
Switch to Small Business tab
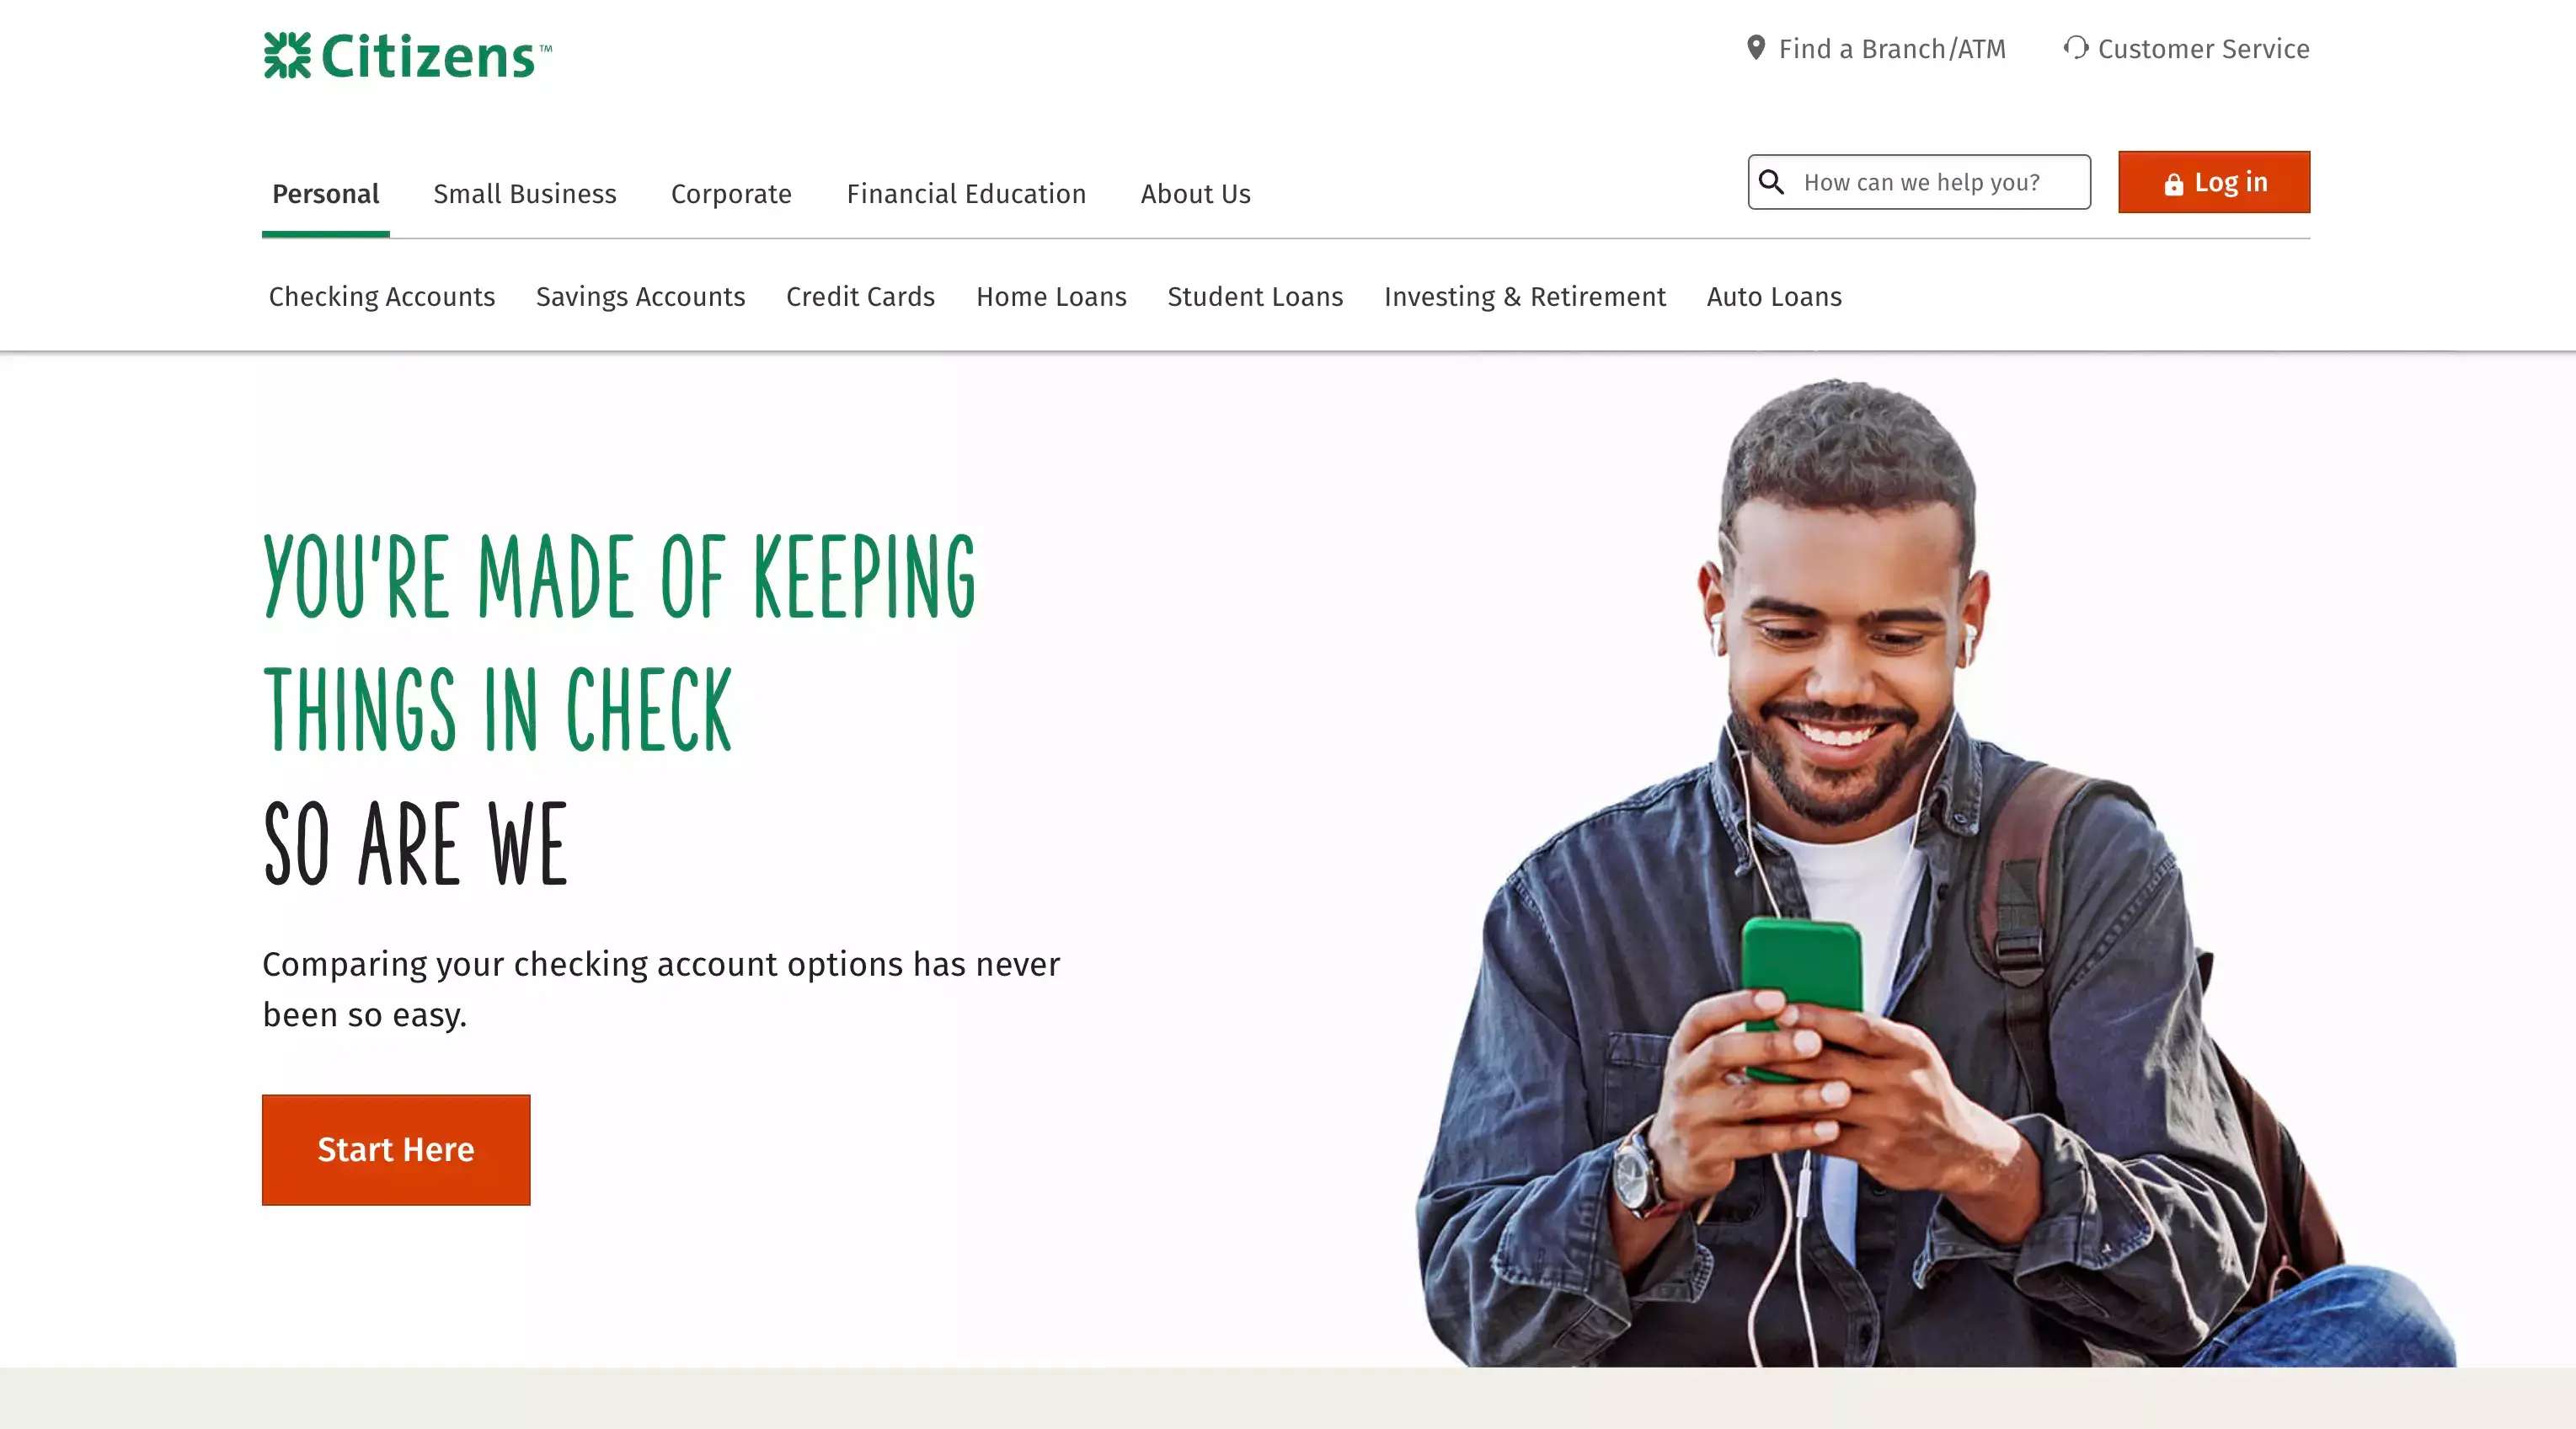point(525,194)
